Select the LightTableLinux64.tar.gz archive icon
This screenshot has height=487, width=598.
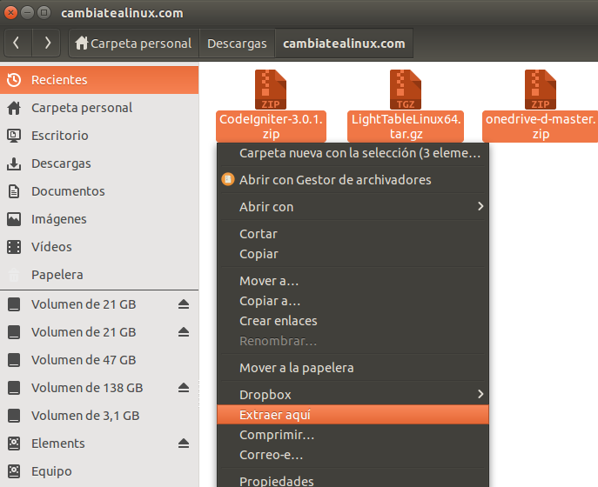(x=406, y=90)
